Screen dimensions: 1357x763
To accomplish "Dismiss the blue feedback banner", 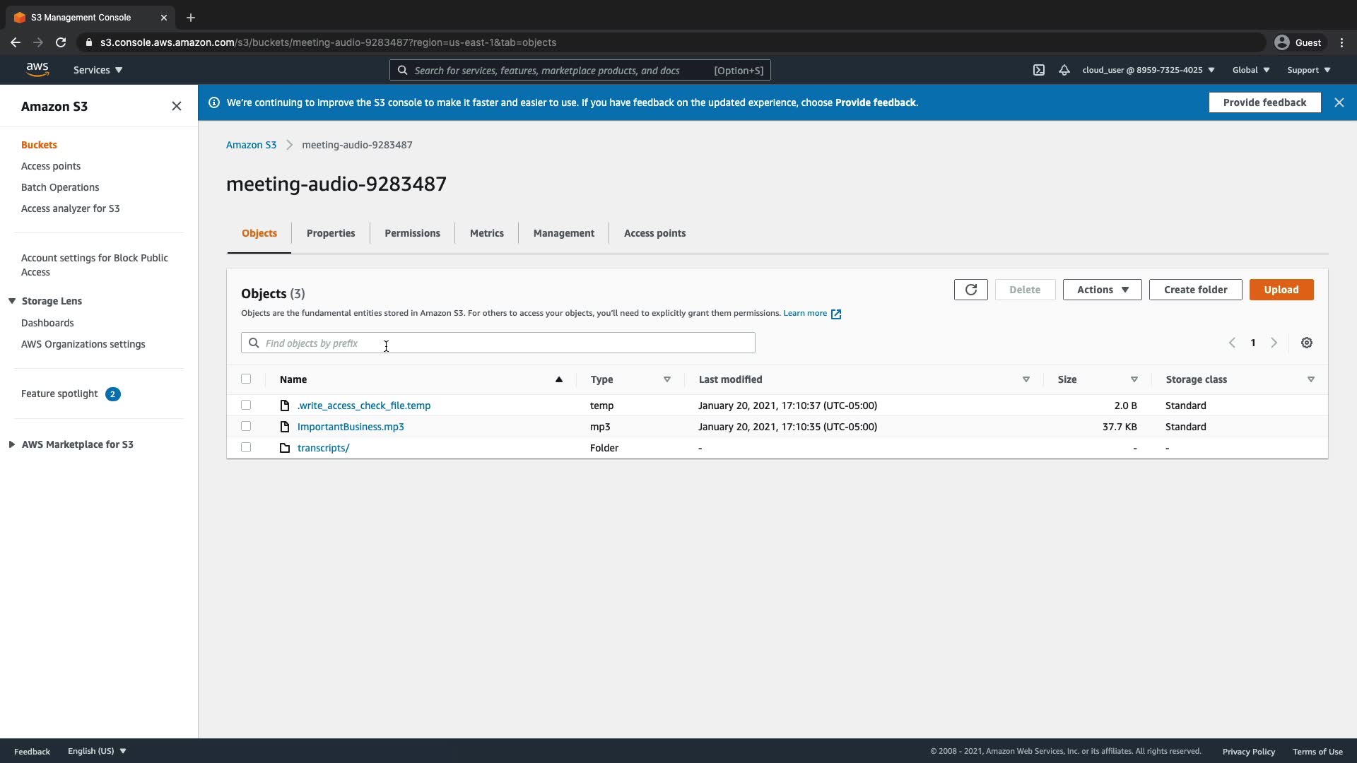I will tap(1339, 102).
